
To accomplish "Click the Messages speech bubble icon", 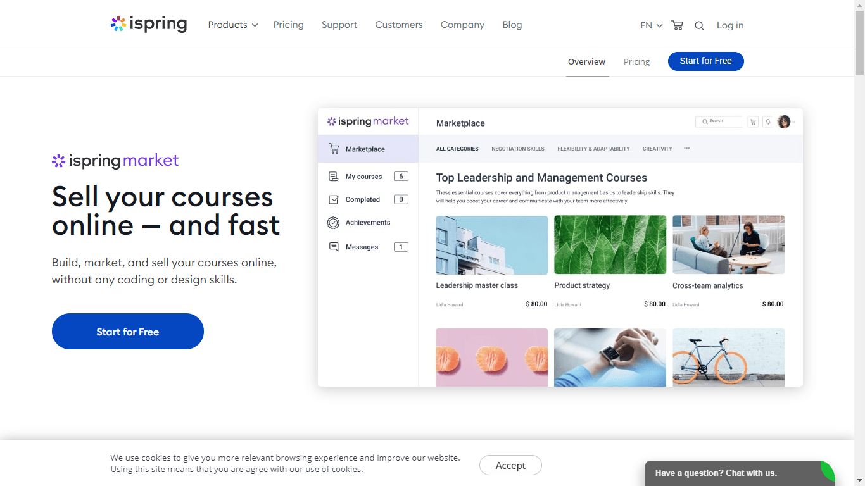I will point(334,247).
